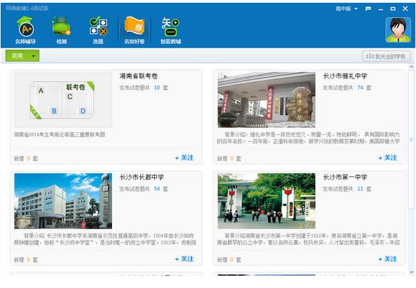Click the 74 paper count for 雅礼中学
The image size is (416, 288).
360,88
